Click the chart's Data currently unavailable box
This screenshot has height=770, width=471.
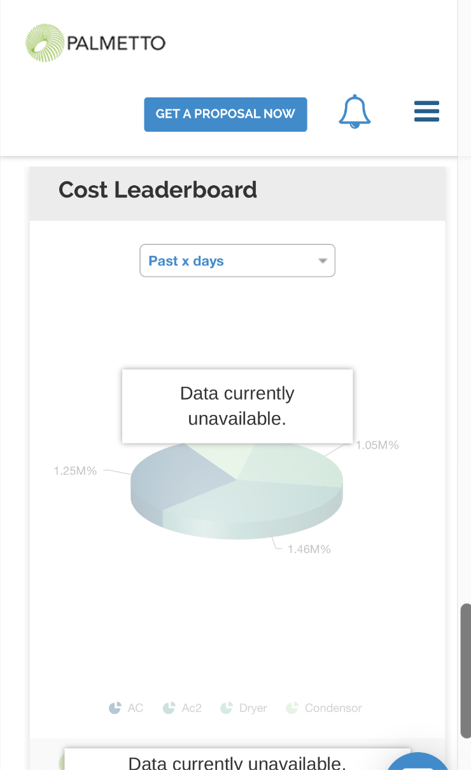(237, 406)
